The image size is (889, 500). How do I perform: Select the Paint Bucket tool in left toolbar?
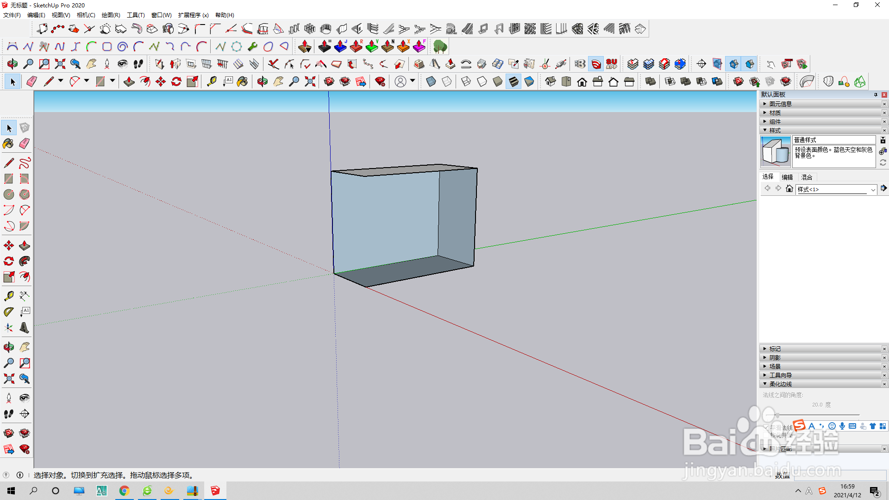8,144
